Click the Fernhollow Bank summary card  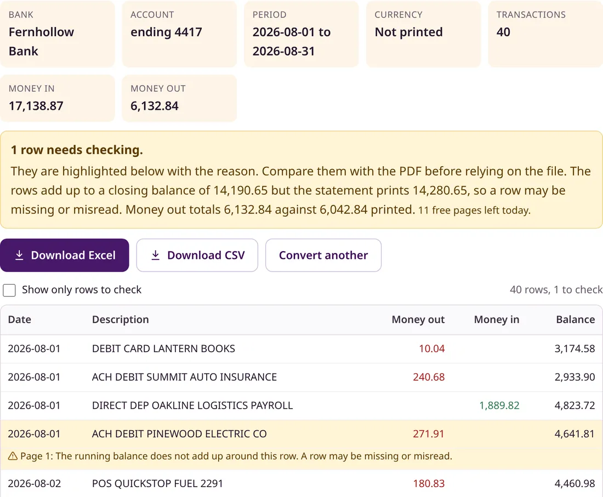58,34
